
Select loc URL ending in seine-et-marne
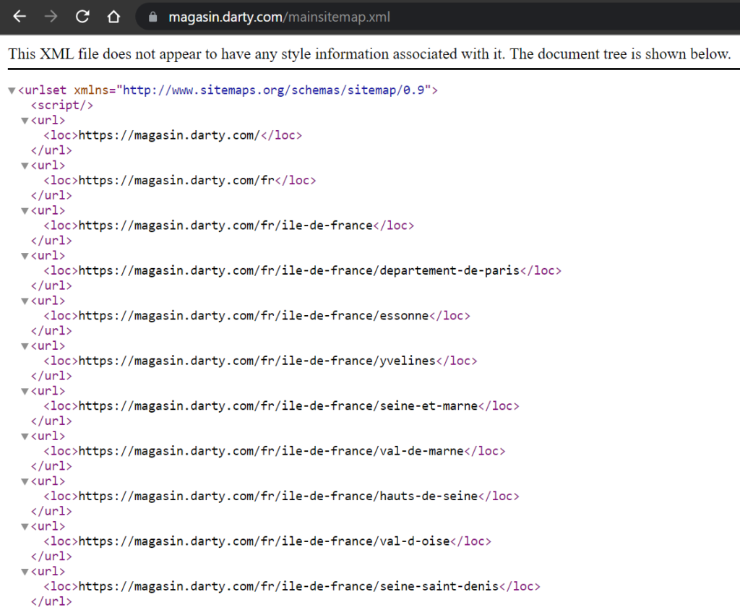(x=278, y=406)
